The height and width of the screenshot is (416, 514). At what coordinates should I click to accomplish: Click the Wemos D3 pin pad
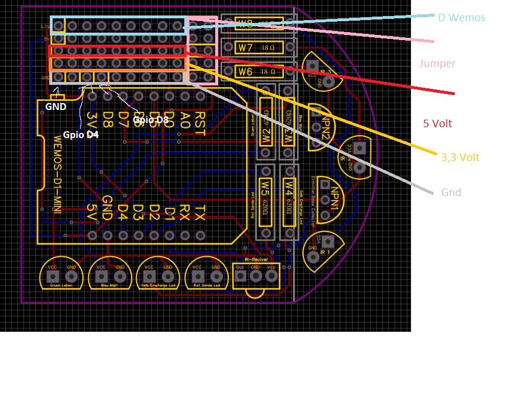pos(139,236)
